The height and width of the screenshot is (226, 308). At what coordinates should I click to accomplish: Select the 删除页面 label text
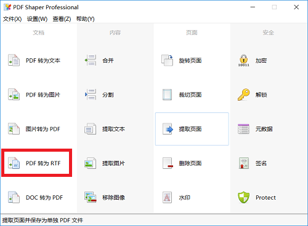pos(190,163)
